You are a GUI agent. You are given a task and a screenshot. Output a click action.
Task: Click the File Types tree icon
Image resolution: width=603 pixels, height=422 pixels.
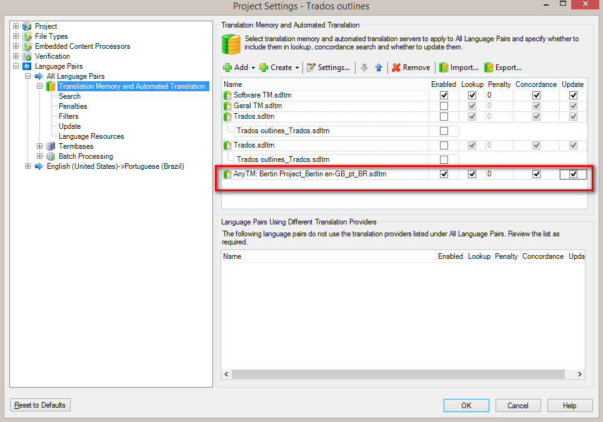point(27,36)
